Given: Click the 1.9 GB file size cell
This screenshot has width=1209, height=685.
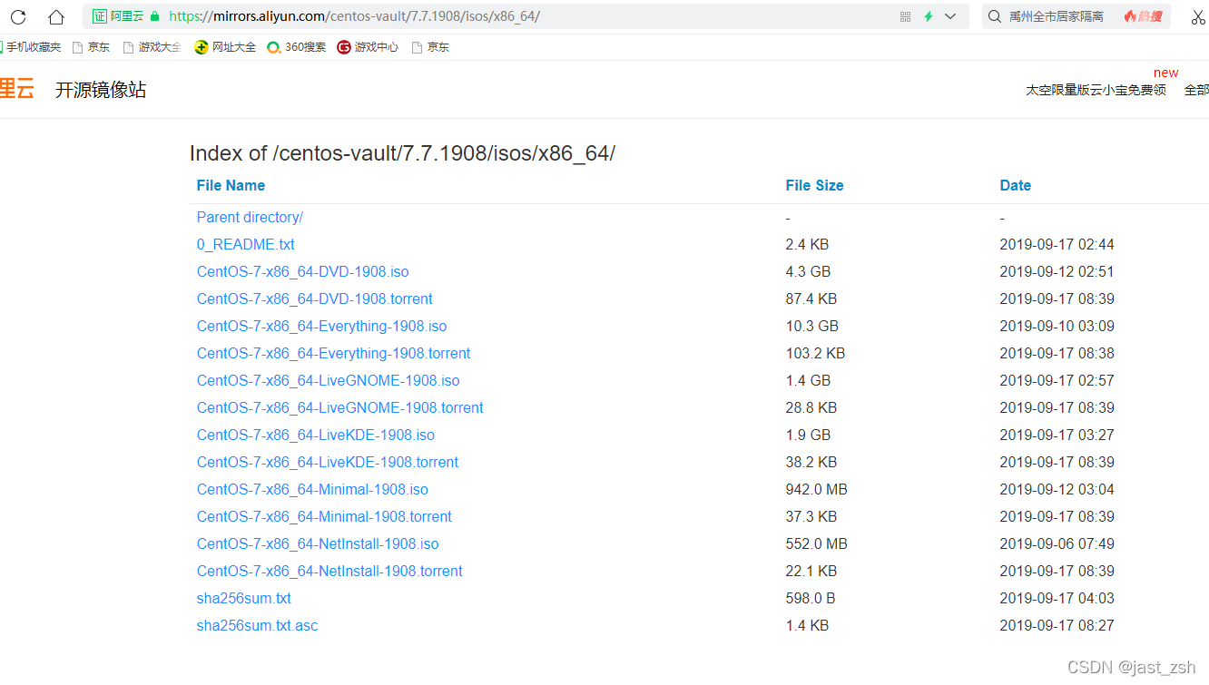Looking at the screenshot, I should [808, 435].
